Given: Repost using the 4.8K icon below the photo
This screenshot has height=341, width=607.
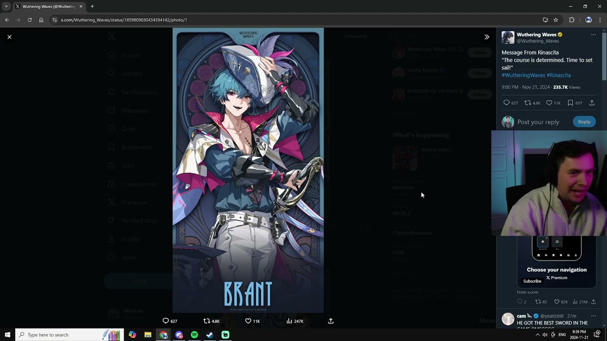Looking at the screenshot, I should coord(211,321).
